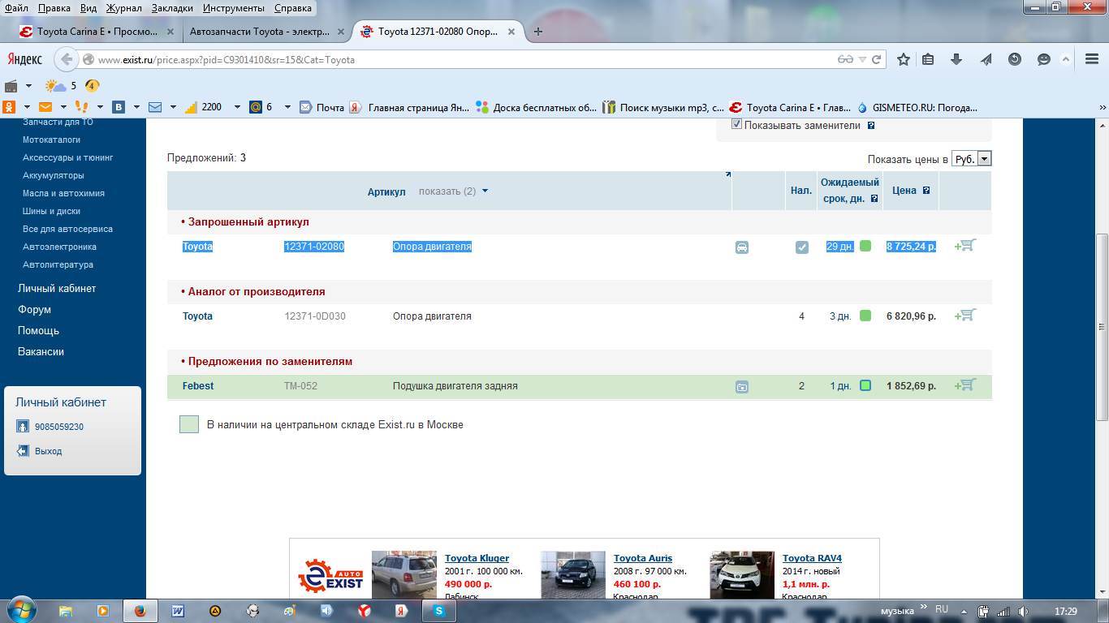
Task: Open Skype from the Windows taskbar
Action: point(439,611)
